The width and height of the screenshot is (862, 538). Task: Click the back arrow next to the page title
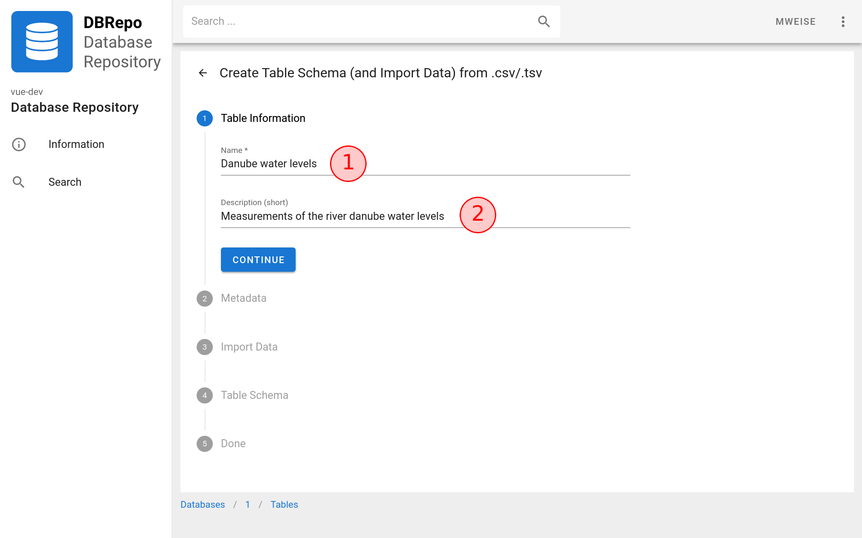pyautogui.click(x=203, y=73)
